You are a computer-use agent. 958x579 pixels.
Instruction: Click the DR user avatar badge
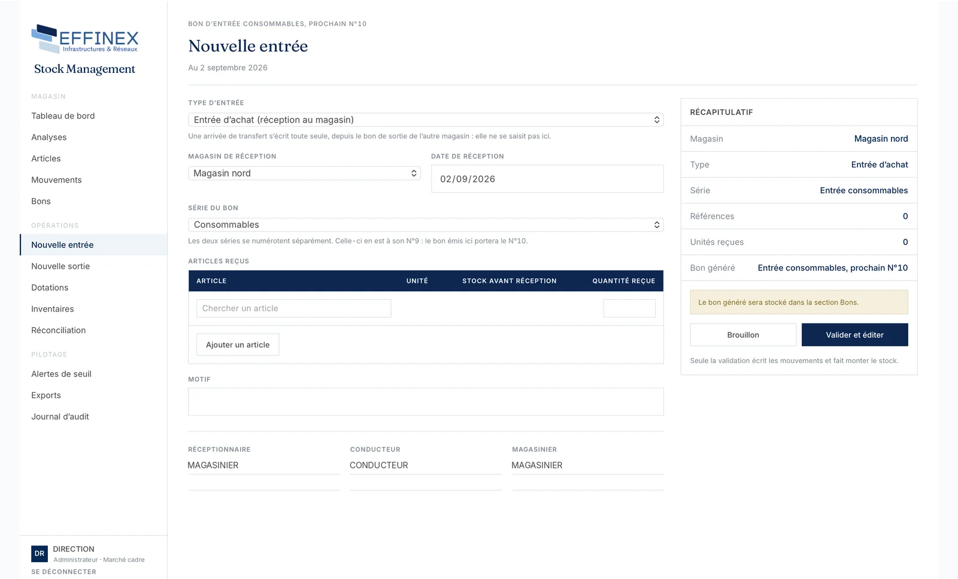(x=40, y=554)
